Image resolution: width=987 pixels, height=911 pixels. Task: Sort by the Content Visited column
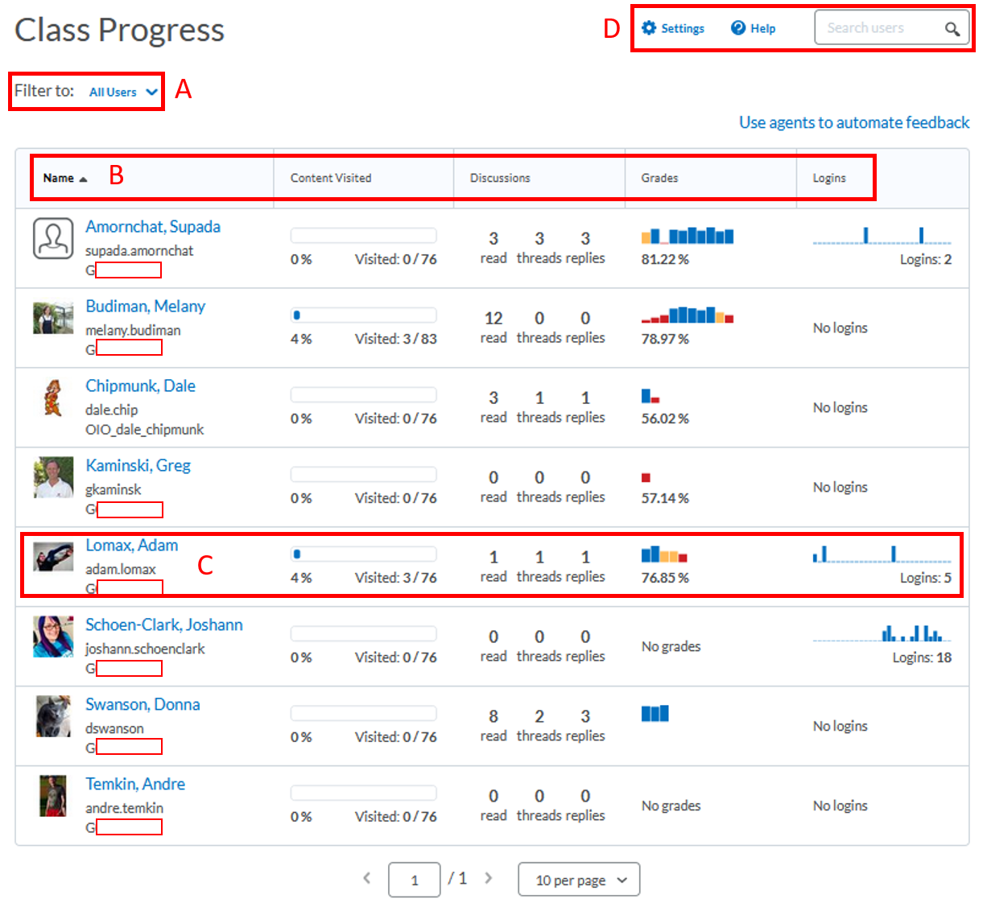coord(331,179)
